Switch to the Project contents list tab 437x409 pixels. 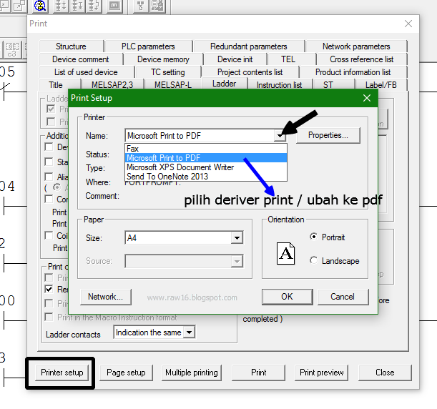(x=250, y=72)
